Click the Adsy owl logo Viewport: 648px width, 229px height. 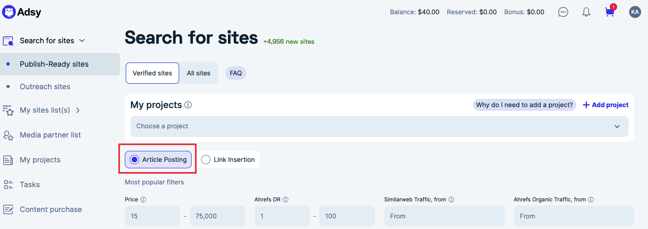click(9, 12)
